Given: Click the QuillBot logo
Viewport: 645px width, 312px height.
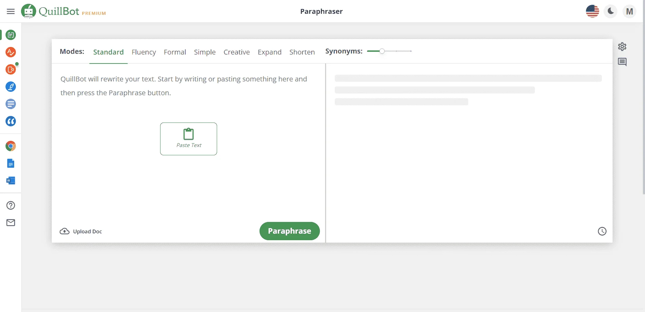Looking at the screenshot, I should [50, 11].
